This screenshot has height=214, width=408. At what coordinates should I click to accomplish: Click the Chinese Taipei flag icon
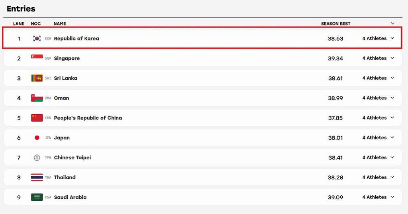(37, 158)
